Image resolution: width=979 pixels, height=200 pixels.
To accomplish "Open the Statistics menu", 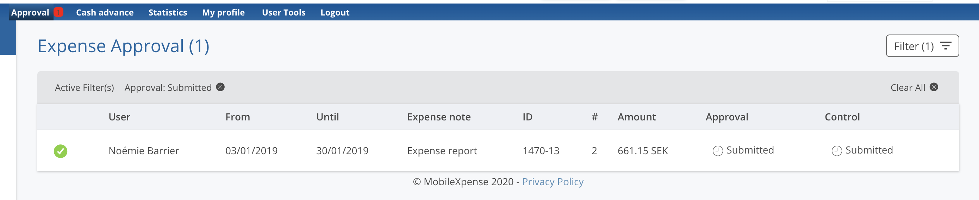I will [168, 13].
